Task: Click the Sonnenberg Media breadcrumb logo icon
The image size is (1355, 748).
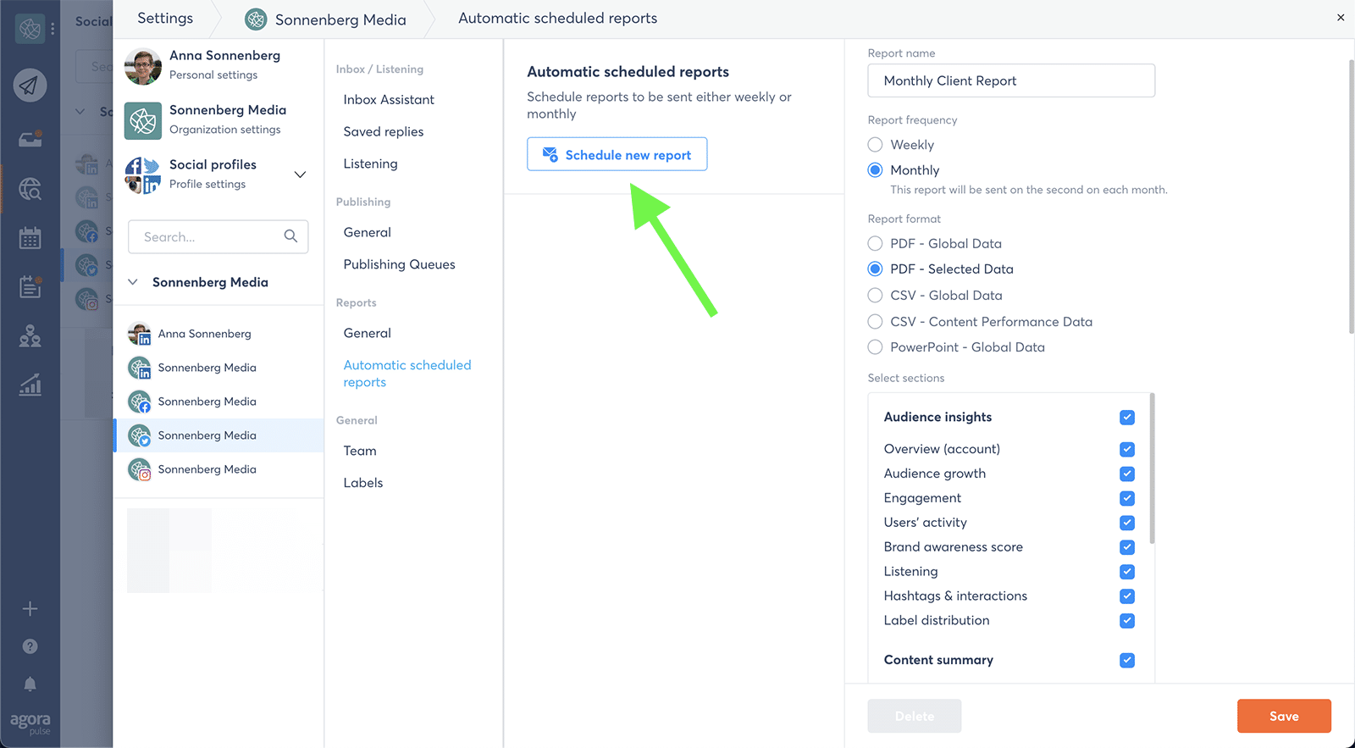Action: (x=256, y=19)
